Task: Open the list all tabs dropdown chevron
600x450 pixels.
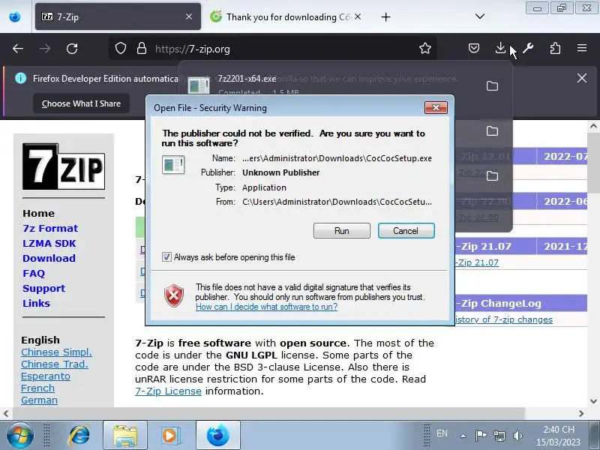Action: (x=480, y=16)
